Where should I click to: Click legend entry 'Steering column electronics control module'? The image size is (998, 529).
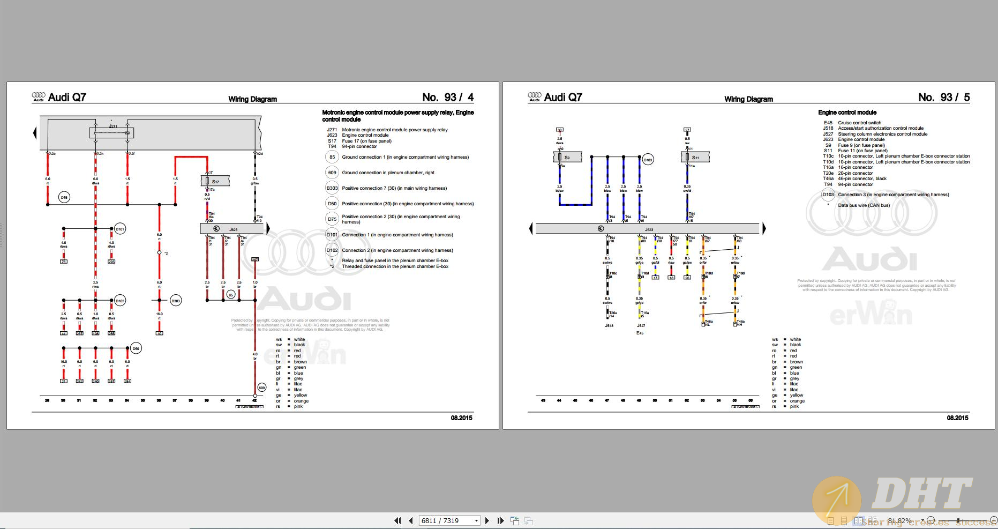882,134
